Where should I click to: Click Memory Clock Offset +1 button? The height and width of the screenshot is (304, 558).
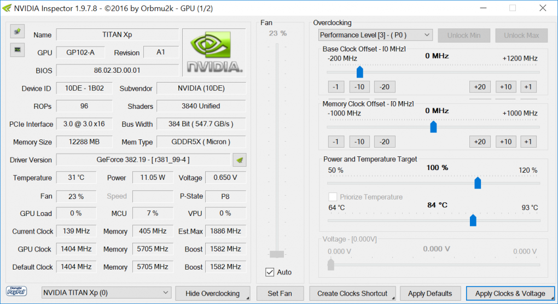pos(528,142)
